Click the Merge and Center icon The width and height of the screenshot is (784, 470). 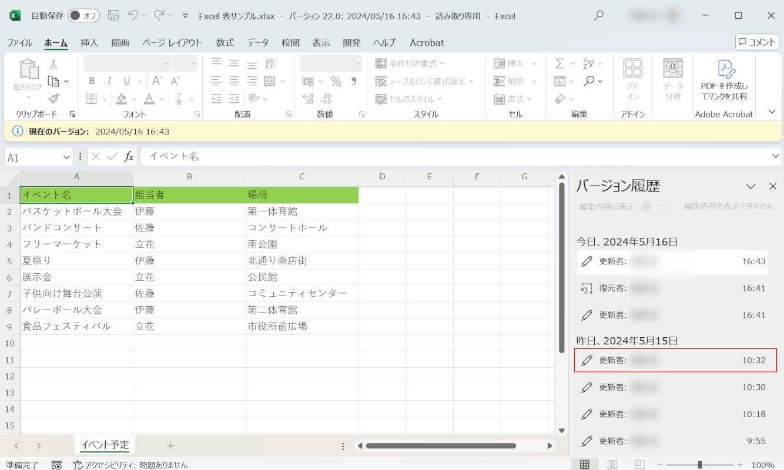269,81
